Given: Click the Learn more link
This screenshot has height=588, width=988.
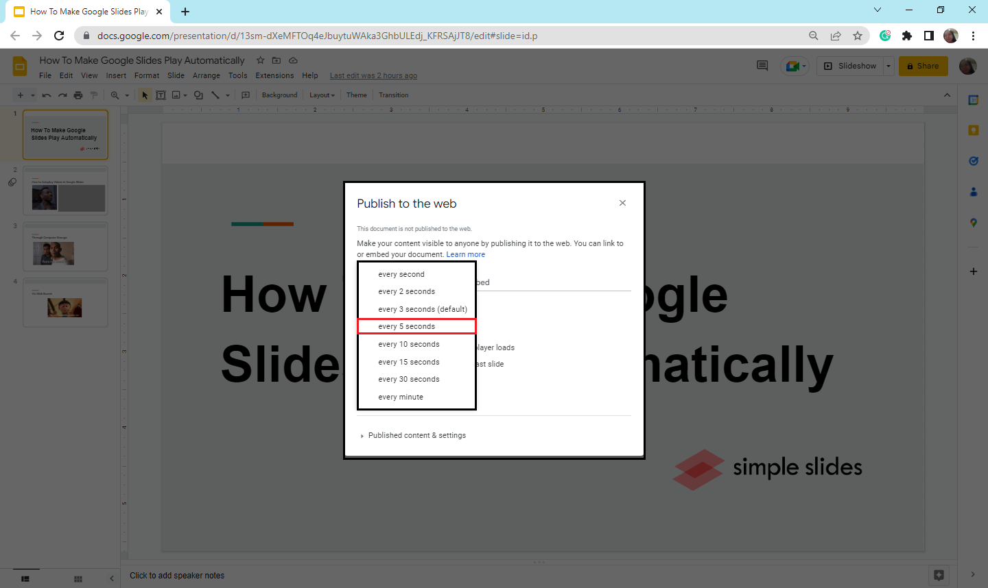Looking at the screenshot, I should pyautogui.click(x=466, y=254).
